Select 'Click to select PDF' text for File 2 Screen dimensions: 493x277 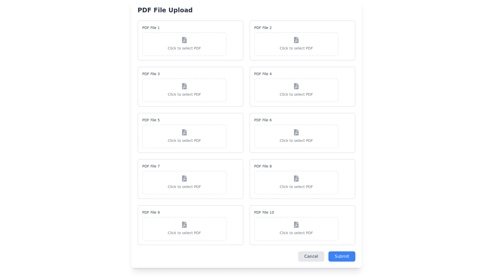pyautogui.click(x=296, y=48)
